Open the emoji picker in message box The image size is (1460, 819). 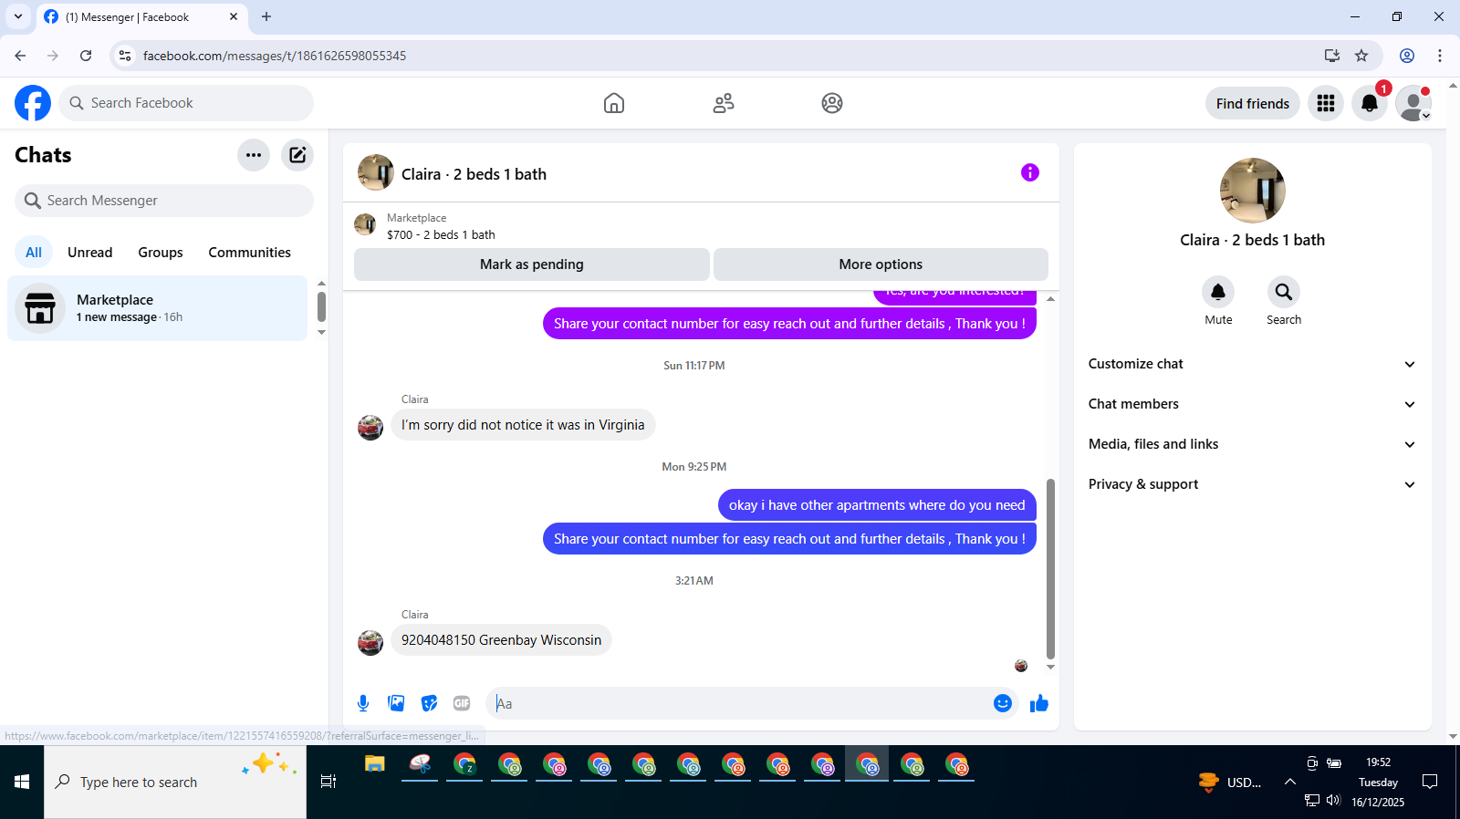pos(1003,703)
